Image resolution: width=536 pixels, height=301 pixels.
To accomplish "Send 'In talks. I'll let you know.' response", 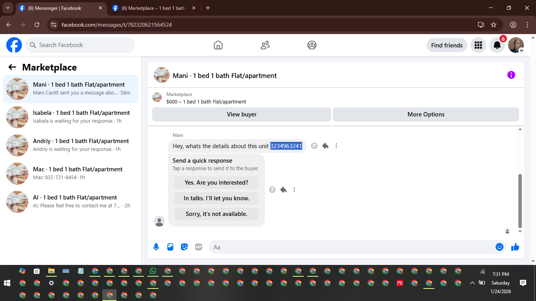I will (217, 198).
